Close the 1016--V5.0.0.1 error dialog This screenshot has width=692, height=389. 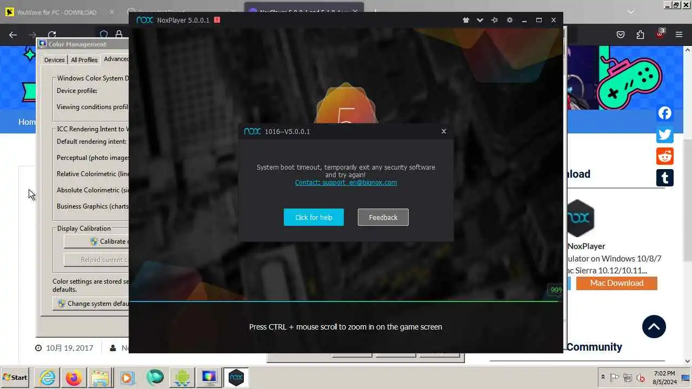click(444, 131)
